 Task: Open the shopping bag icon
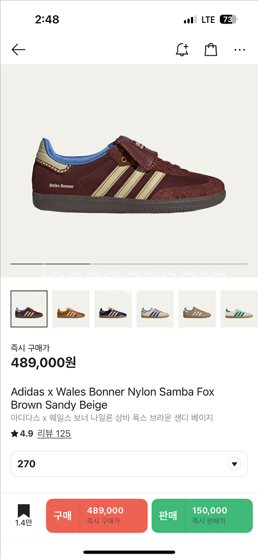coord(211,50)
